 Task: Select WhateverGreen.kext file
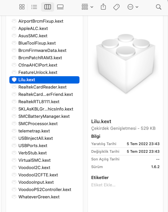[44, 197]
